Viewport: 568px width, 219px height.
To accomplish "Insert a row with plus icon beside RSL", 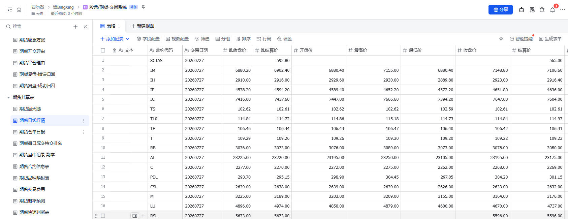I will click(x=143, y=216).
